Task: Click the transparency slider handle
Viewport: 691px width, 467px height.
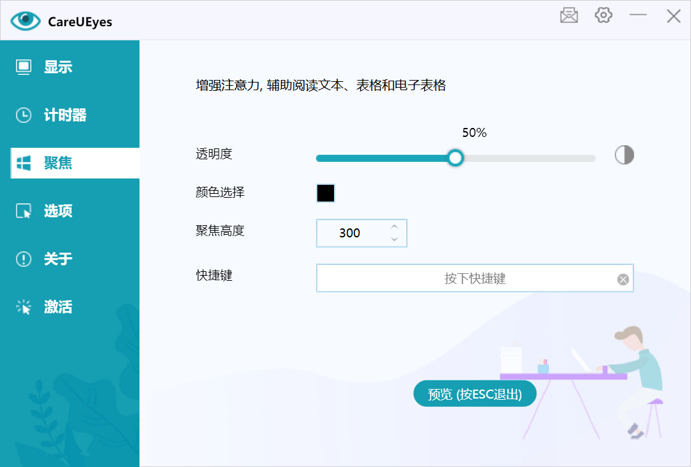Action: [456, 158]
